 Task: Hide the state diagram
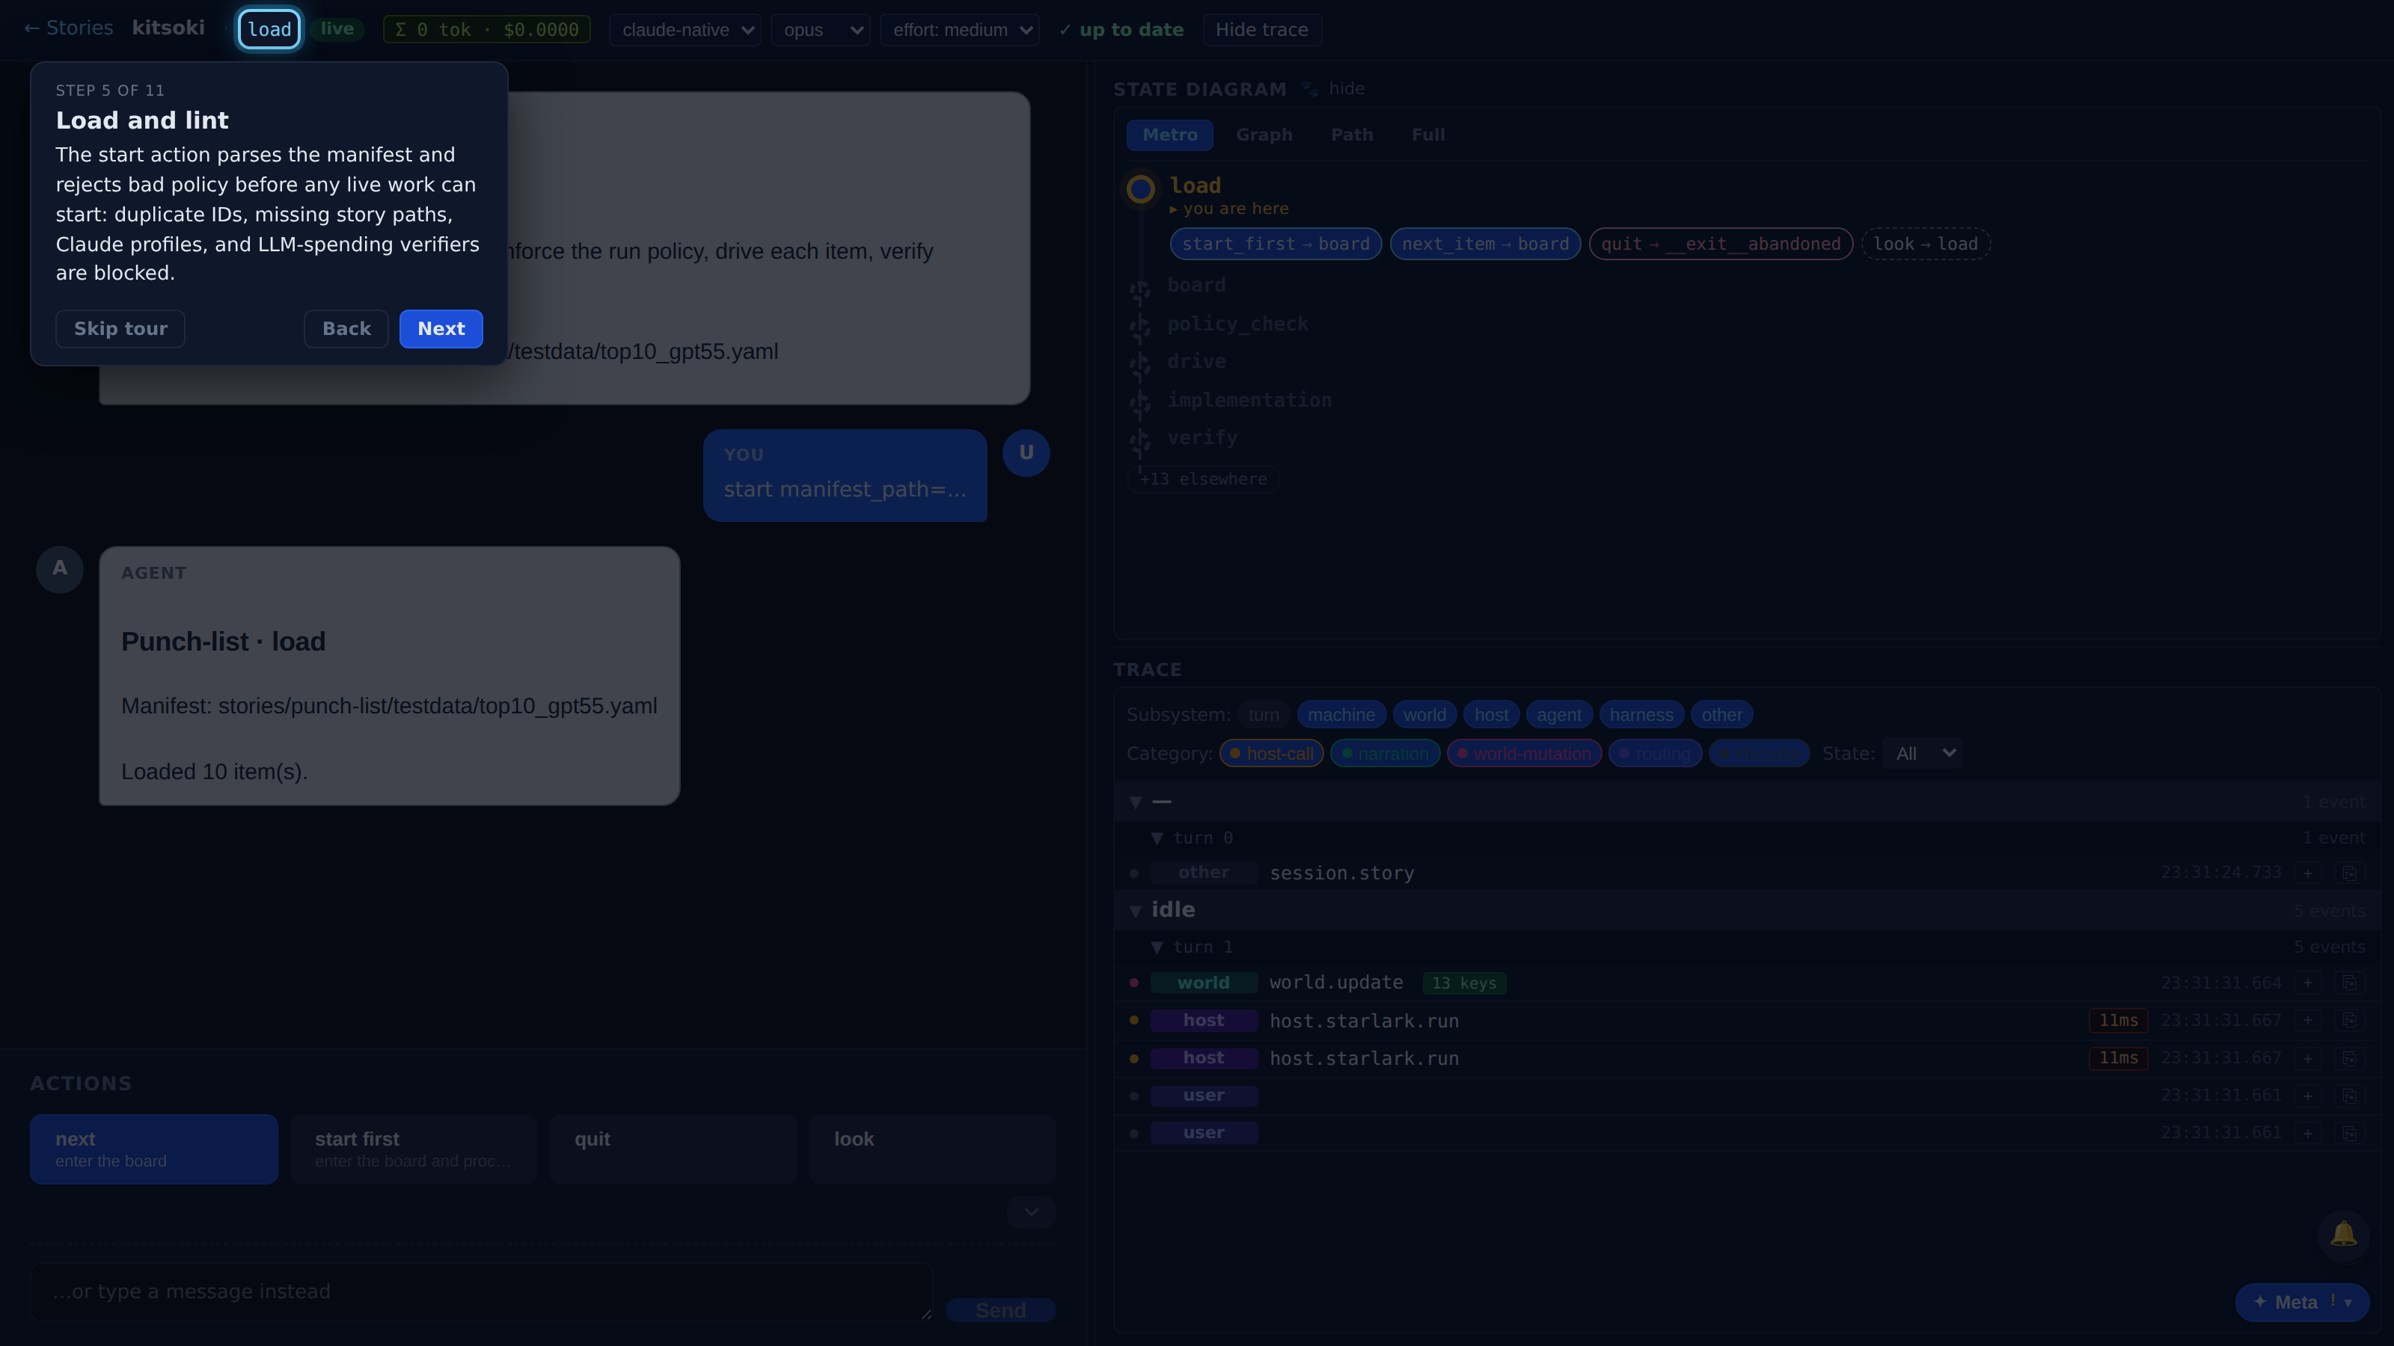pyautogui.click(x=1347, y=89)
